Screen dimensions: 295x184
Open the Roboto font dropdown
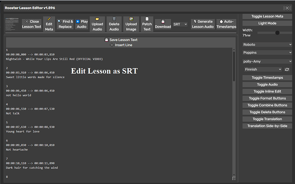(x=267, y=45)
